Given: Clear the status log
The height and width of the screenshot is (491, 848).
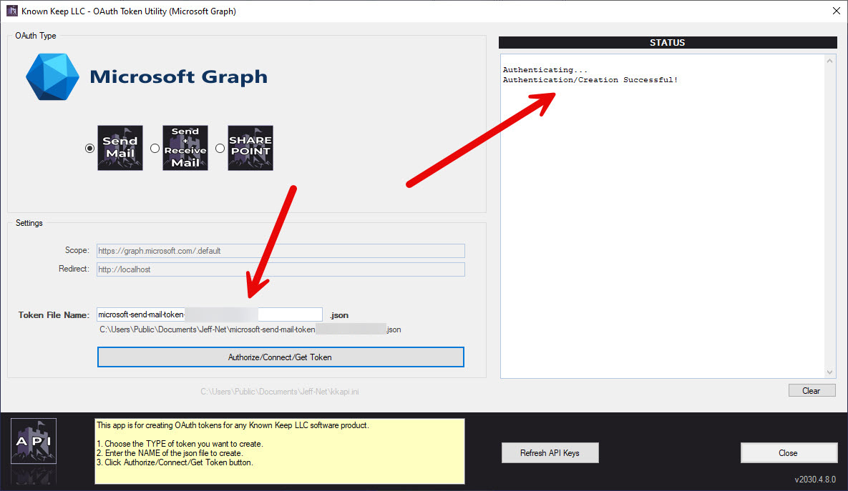Looking at the screenshot, I should (811, 391).
